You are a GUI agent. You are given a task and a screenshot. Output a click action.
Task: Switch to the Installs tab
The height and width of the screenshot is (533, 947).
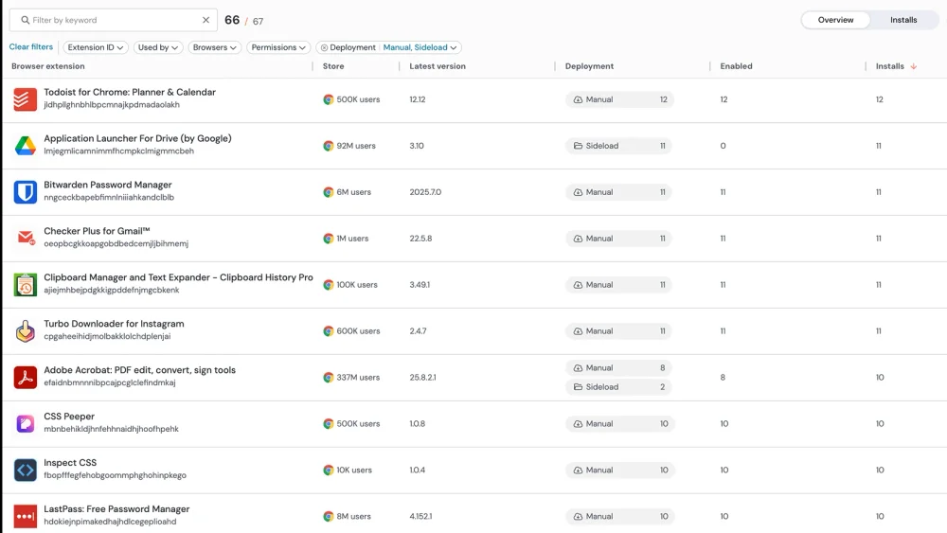[x=903, y=20]
